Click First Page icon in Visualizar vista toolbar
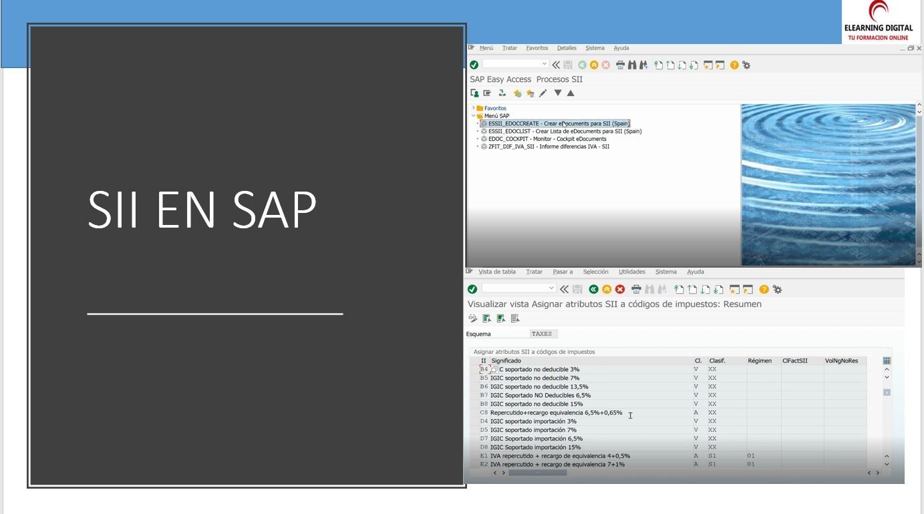Image resolution: width=924 pixels, height=514 pixels. click(x=679, y=289)
